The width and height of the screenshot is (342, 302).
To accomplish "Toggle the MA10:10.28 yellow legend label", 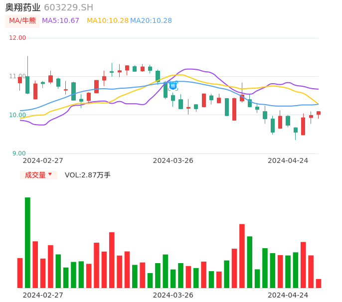I will 107,21.
